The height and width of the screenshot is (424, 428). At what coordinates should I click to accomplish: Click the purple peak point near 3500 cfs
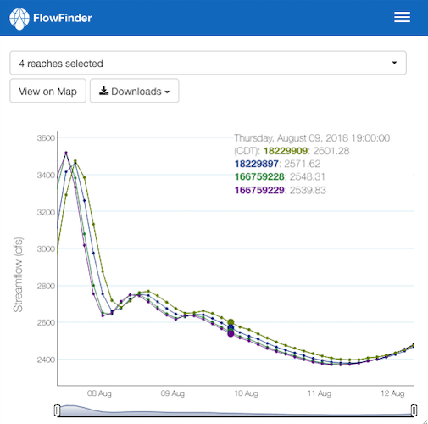(x=66, y=153)
